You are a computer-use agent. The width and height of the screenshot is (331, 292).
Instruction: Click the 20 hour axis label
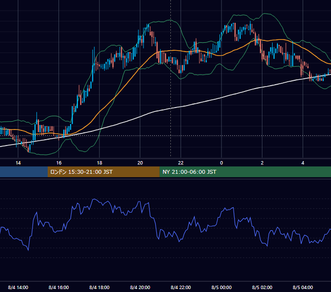pyautogui.click(x=140, y=163)
